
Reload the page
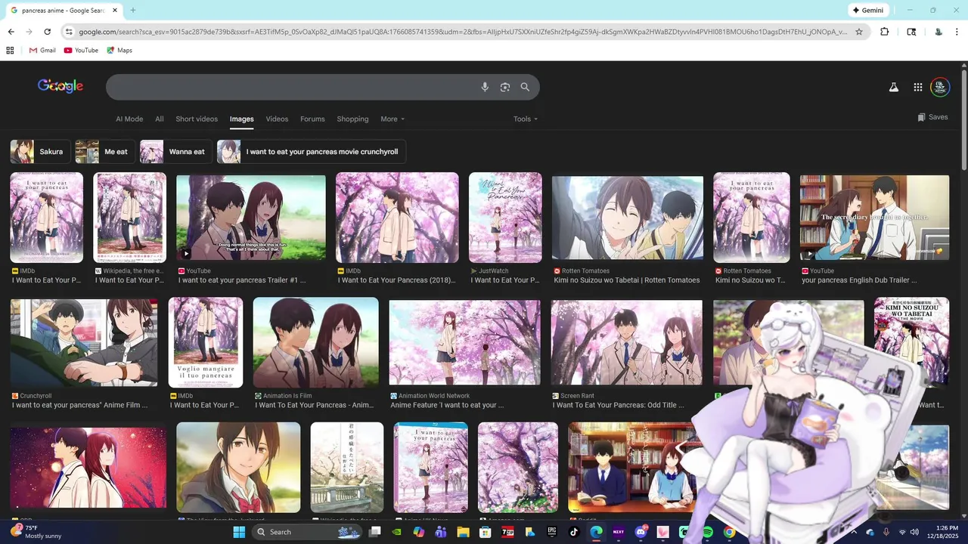click(x=48, y=32)
